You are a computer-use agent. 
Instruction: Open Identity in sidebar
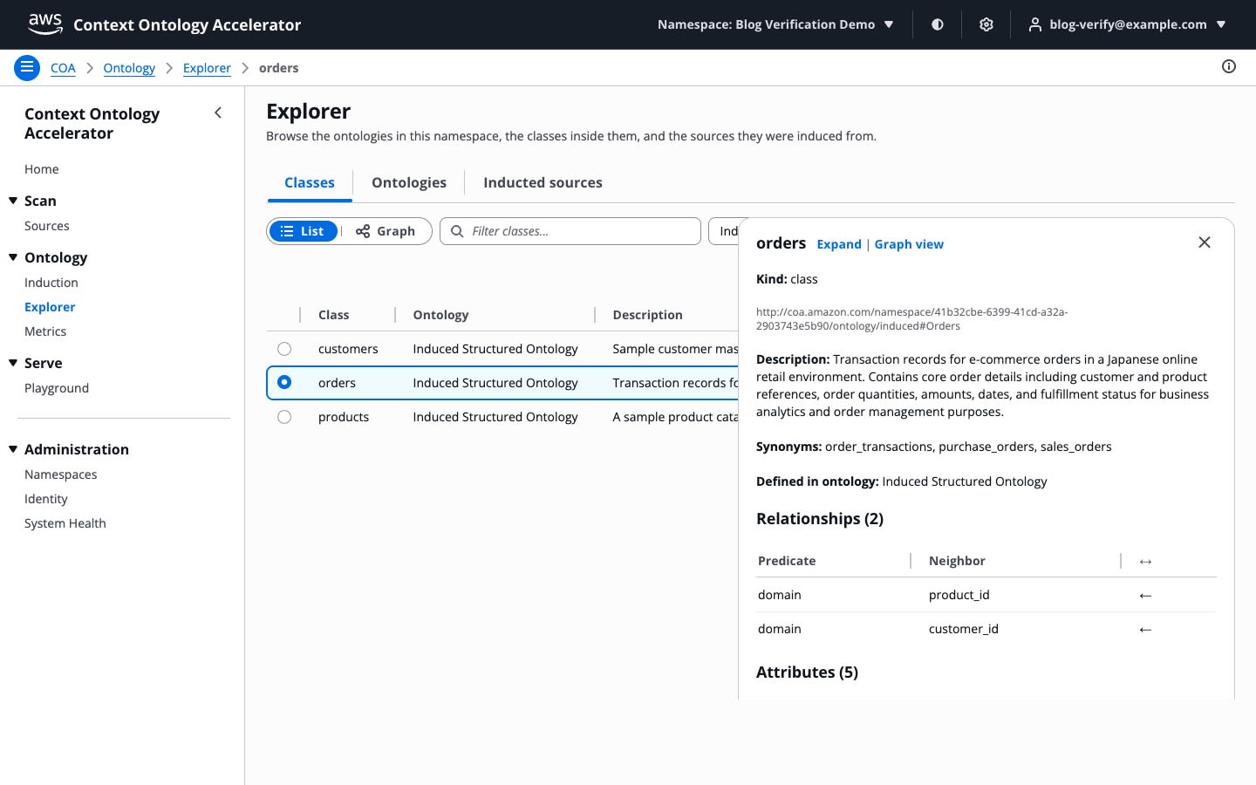pos(46,499)
